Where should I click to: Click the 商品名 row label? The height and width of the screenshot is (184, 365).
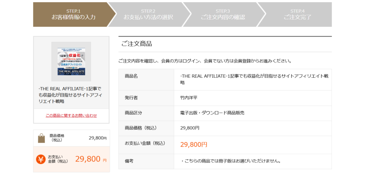(x=131, y=76)
